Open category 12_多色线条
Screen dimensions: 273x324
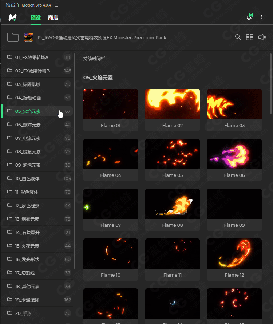pyautogui.click(x=37, y=206)
